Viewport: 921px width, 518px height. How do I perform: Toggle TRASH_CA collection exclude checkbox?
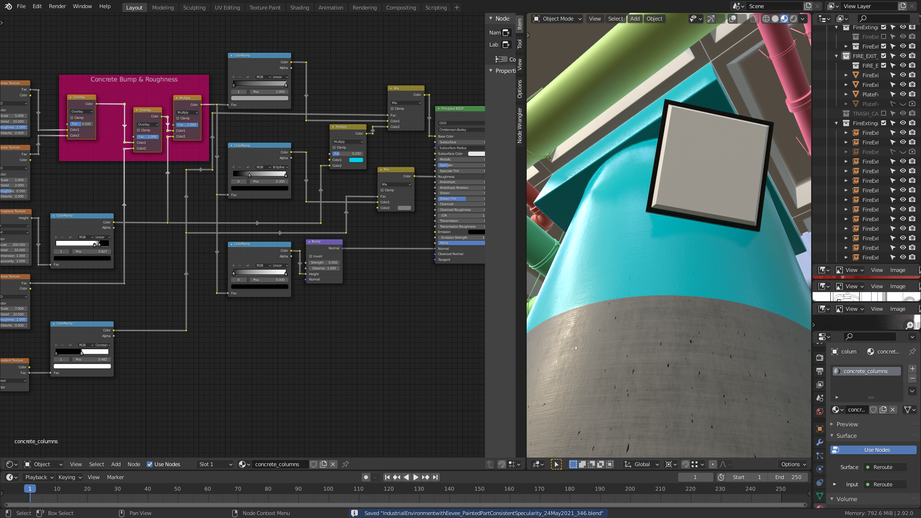884,114
